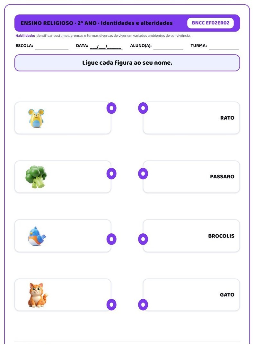Select the connector dot of the RATO card
The height and width of the screenshot is (364, 254).
click(x=143, y=108)
